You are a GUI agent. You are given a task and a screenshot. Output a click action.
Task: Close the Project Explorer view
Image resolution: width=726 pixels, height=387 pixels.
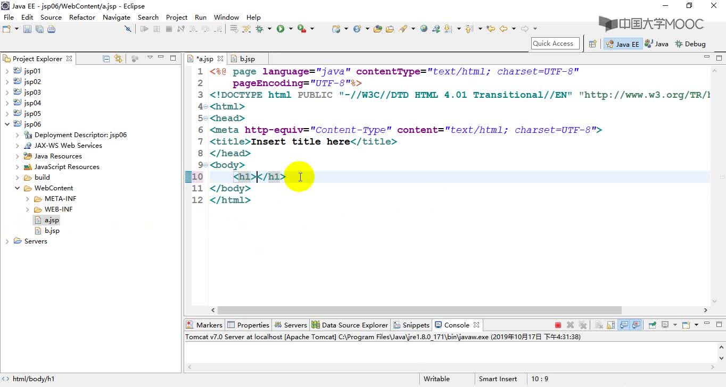tap(69, 58)
